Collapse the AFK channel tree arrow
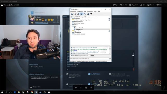 (x=71, y=26)
